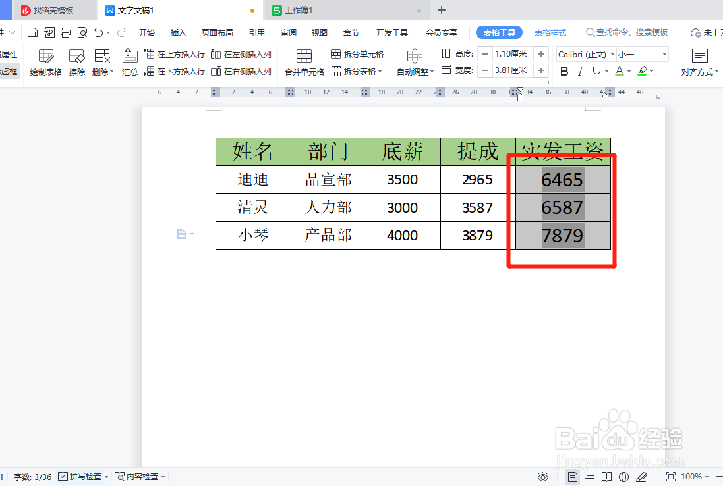Insert column left with 在左侧插入列

(x=241, y=55)
